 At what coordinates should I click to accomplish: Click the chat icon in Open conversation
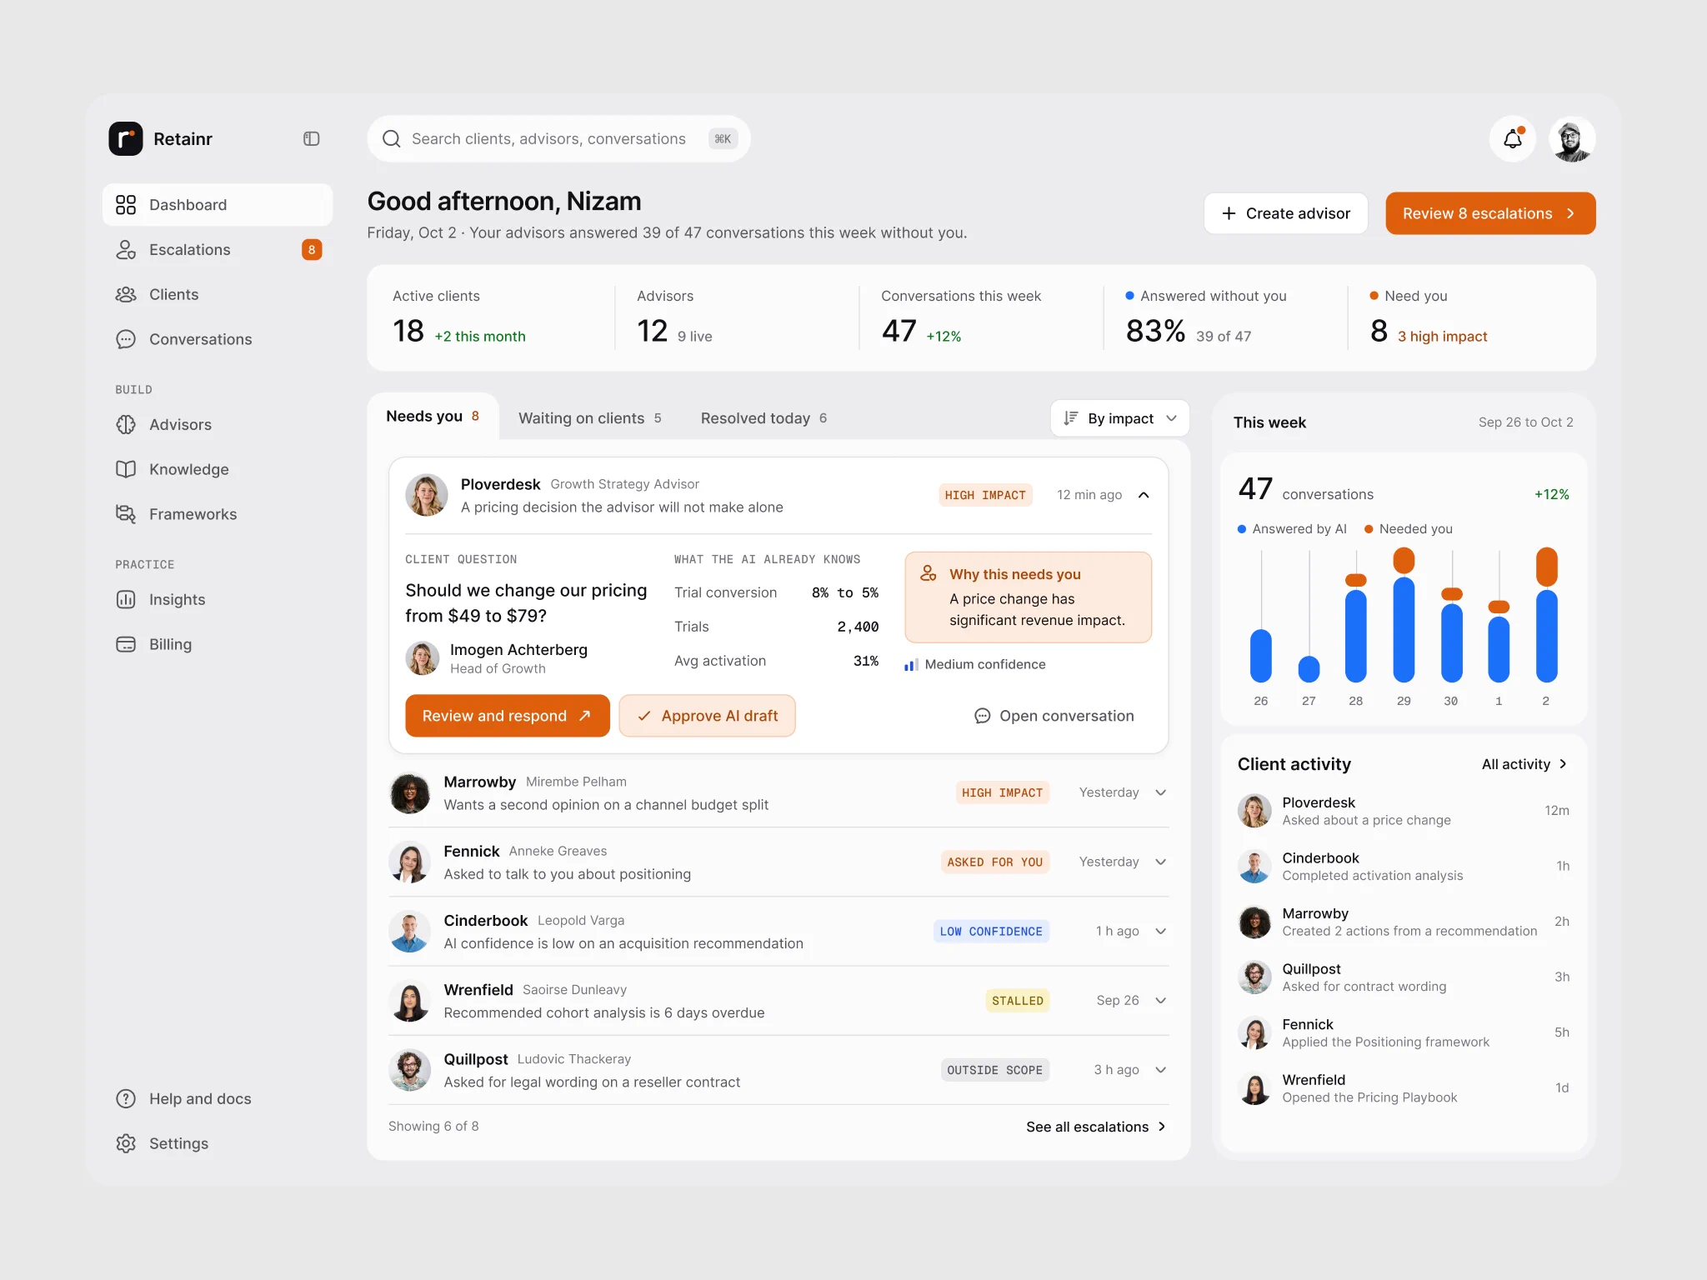pyautogui.click(x=983, y=716)
